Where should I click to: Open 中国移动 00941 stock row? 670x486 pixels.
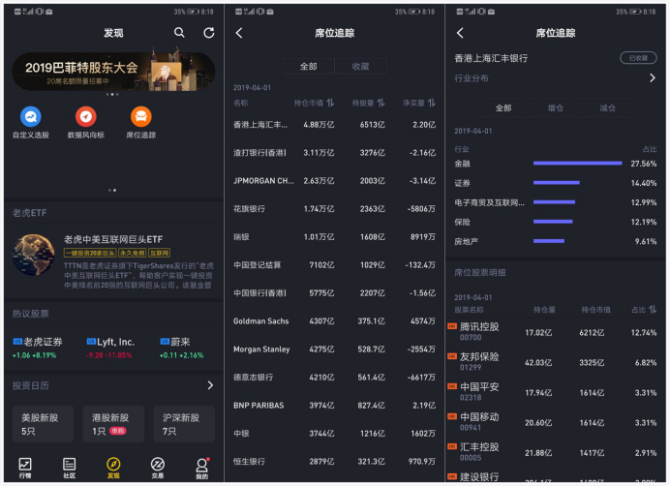click(555, 422)
